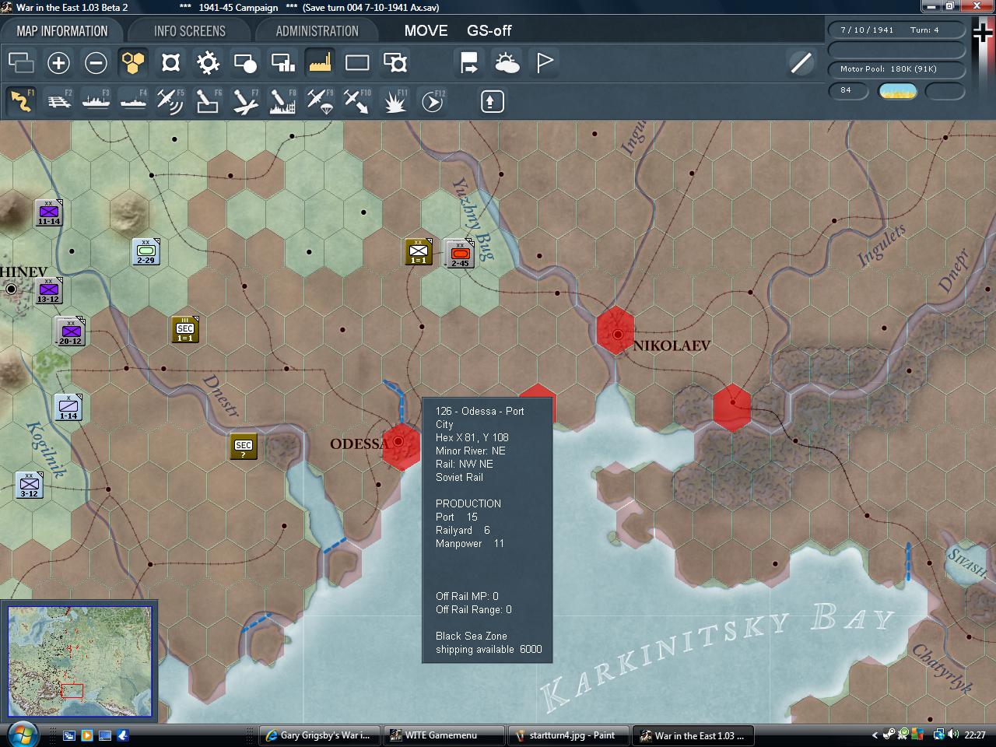Switch to Gary Grigsby's War taskbar window
Viewport: 996px width, 747px height.
tap(319, 735)
